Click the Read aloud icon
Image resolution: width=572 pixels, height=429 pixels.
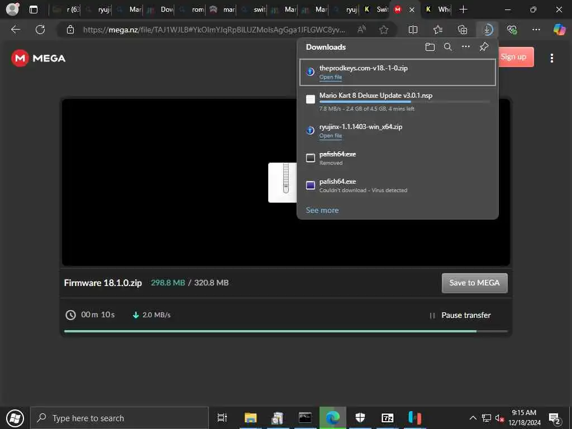click(361, 30)
